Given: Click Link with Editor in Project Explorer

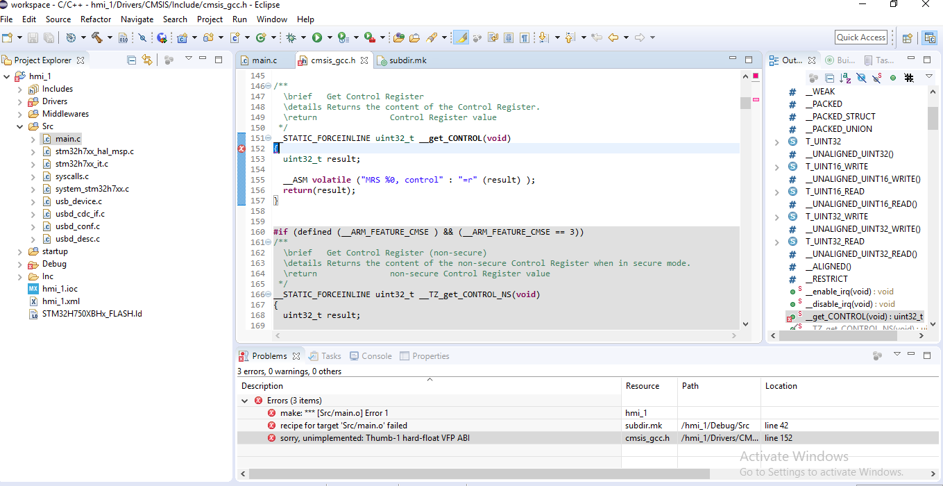Looking at the screenshot, I should point(146,60).
